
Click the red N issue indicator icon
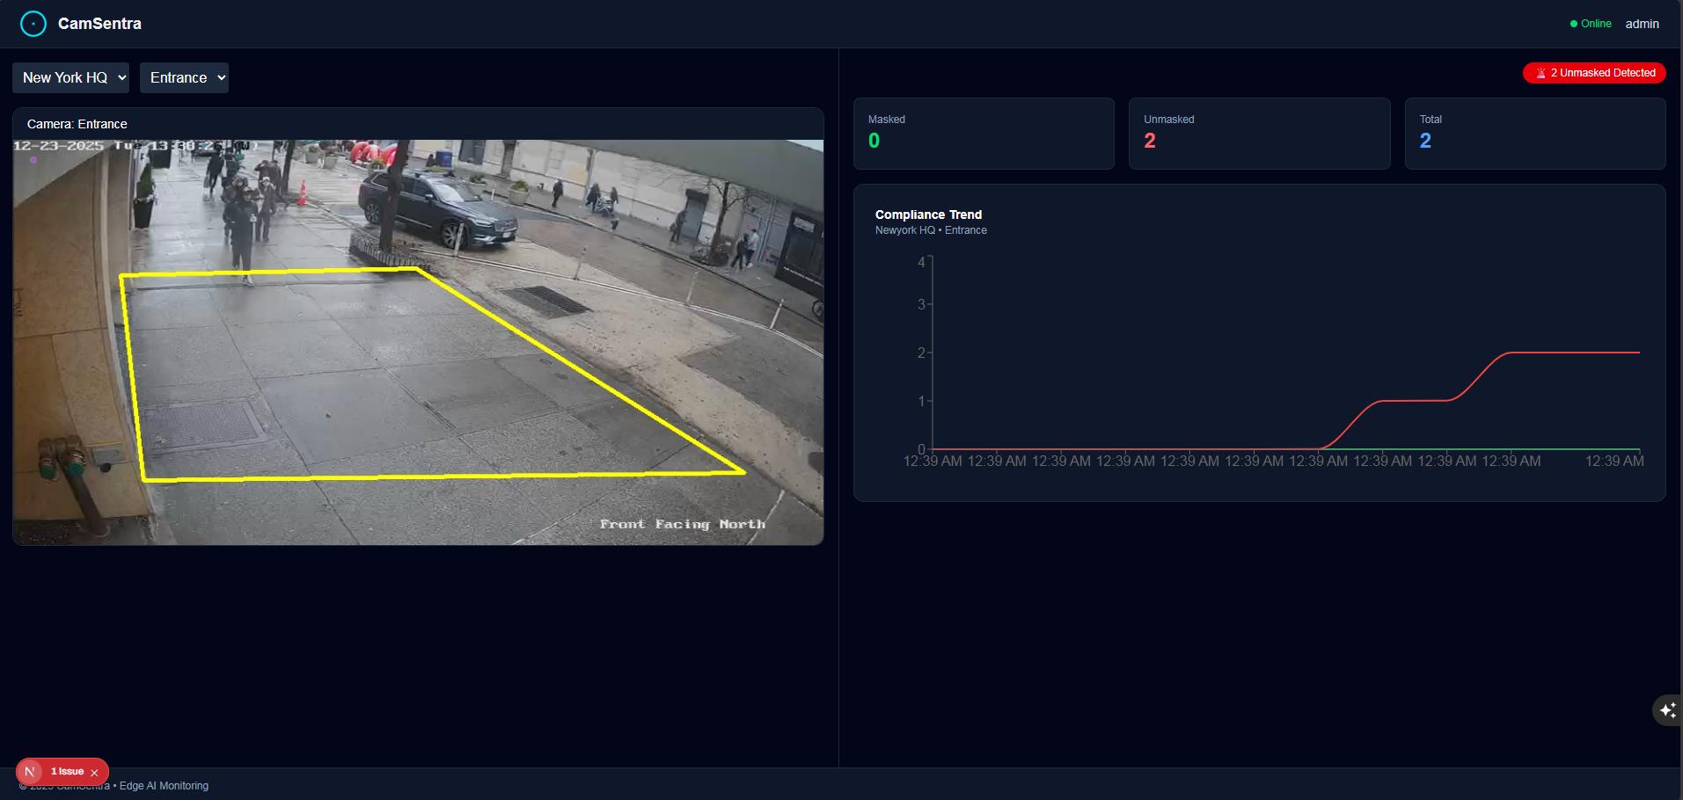click(x=30, y=772)
